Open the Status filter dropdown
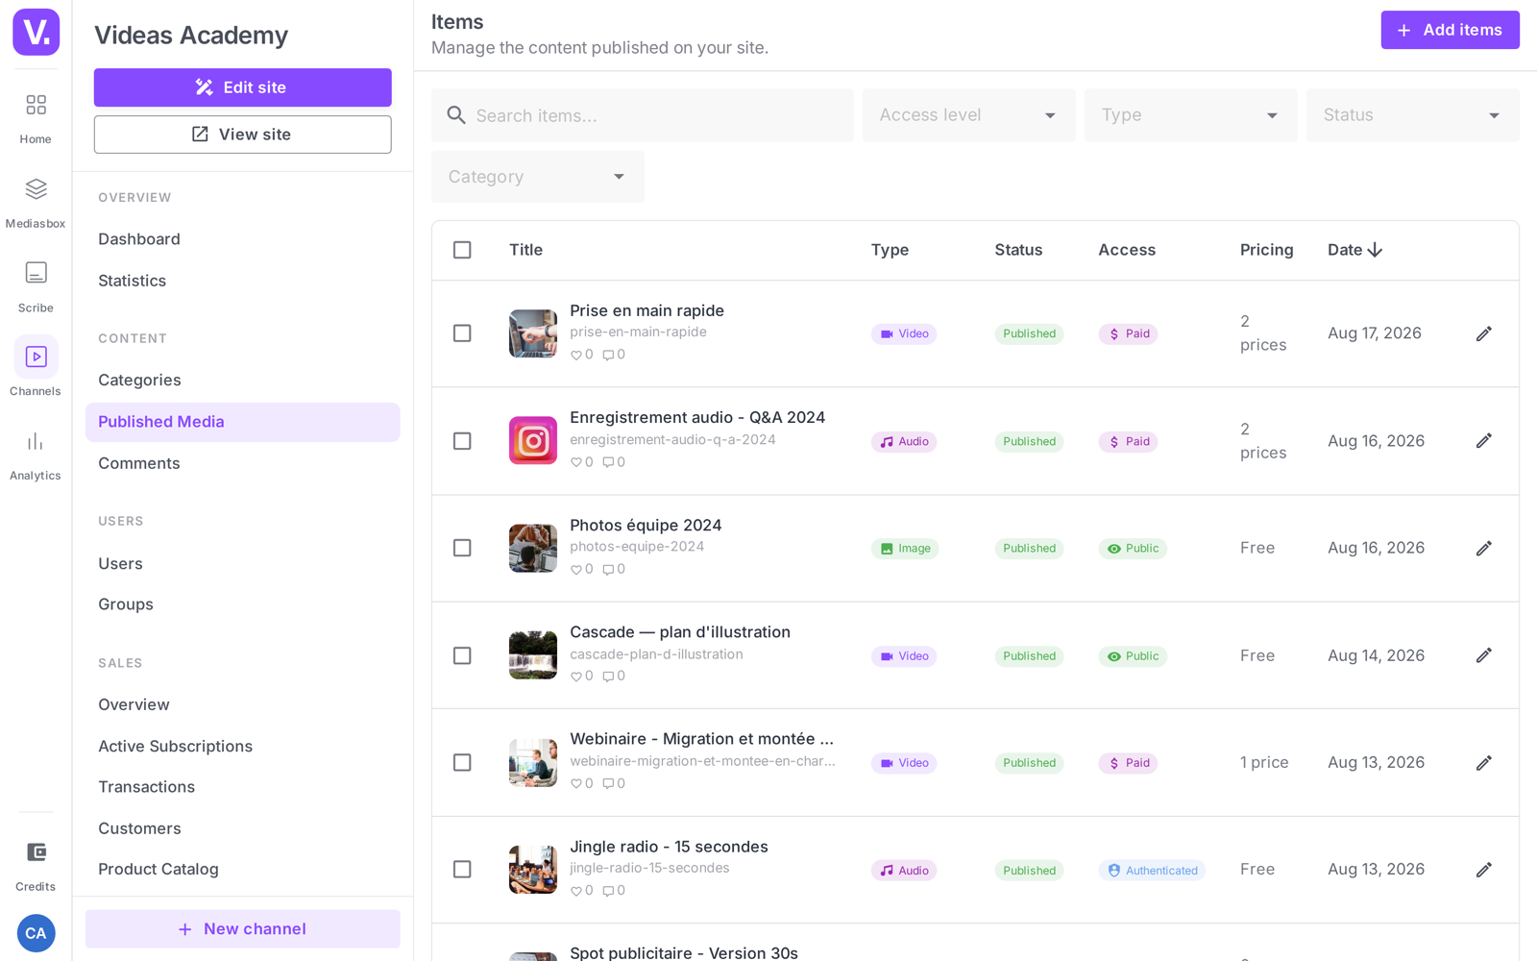Screen dimensions: 1537x961 (x=1412, y=115)
